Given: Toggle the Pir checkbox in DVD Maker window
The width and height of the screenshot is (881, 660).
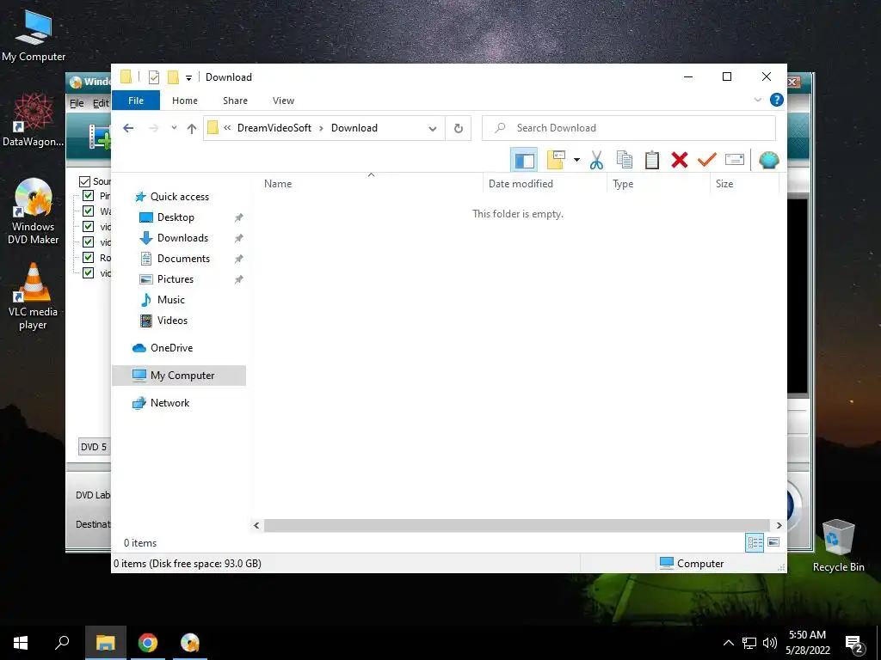Looking at the screenshot, I should (x=89, y=195).
